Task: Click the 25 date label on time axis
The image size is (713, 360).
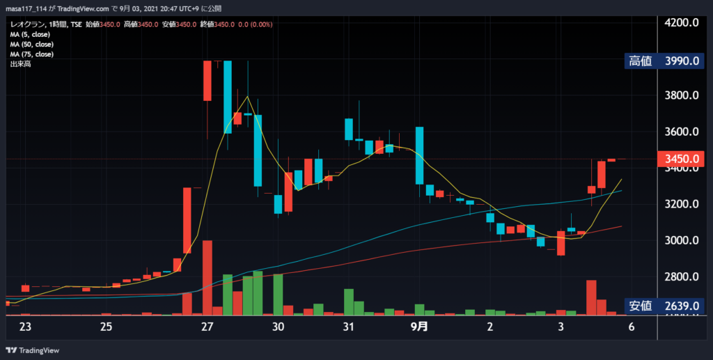Action: [106, 327]
